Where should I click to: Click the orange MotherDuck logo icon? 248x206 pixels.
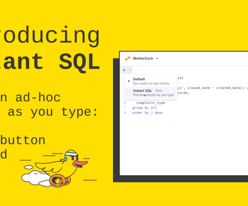[128, 58]
